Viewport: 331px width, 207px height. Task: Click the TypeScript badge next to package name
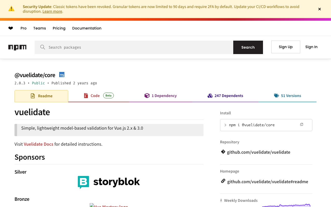pyautogui.click(x=62, y=75)
